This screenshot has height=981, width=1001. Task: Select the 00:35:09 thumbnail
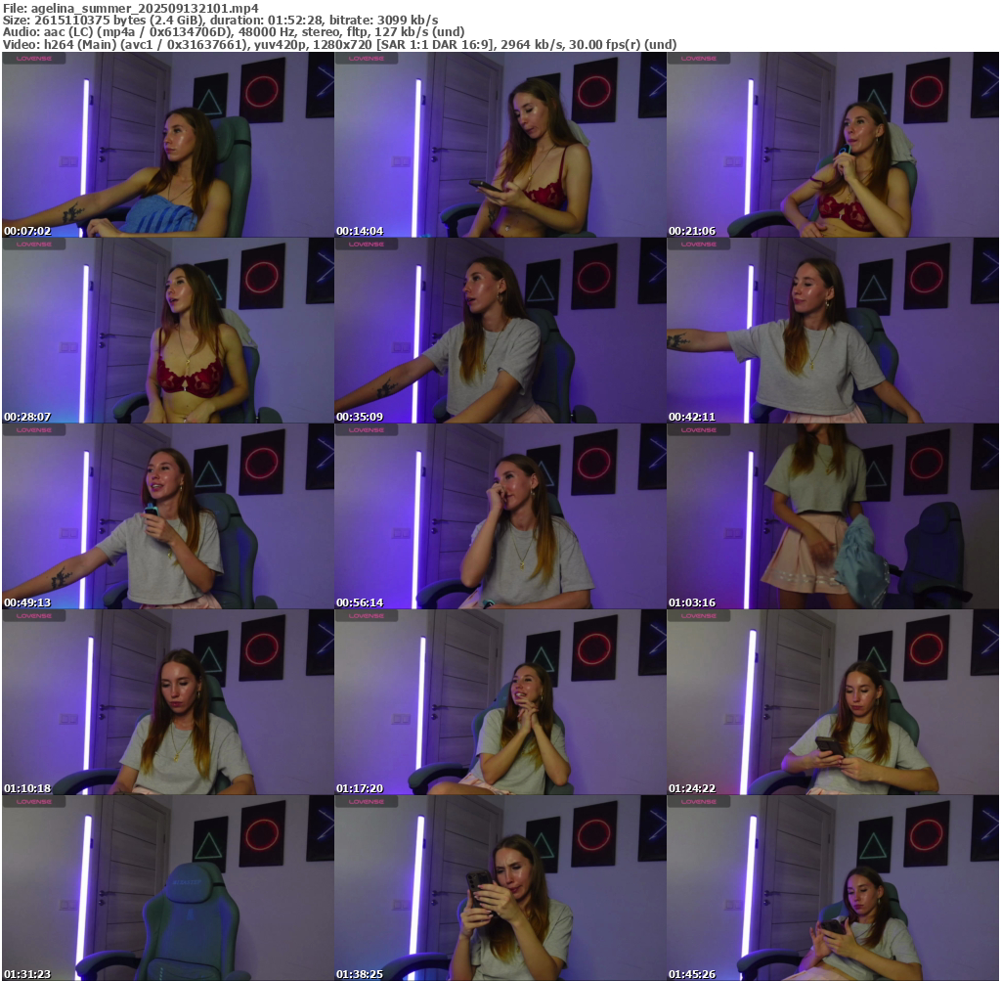[500, 331]
